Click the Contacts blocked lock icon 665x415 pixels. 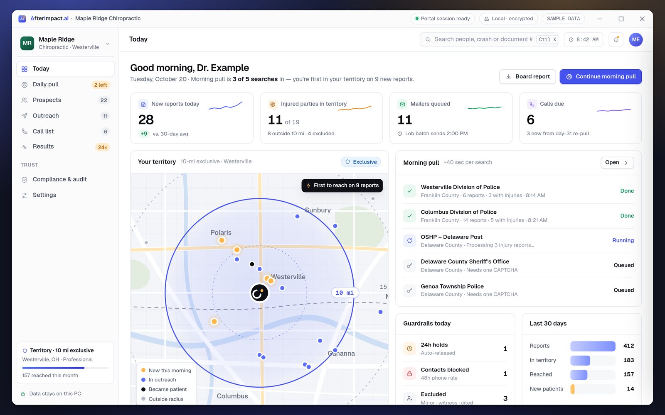coord(409,373)
